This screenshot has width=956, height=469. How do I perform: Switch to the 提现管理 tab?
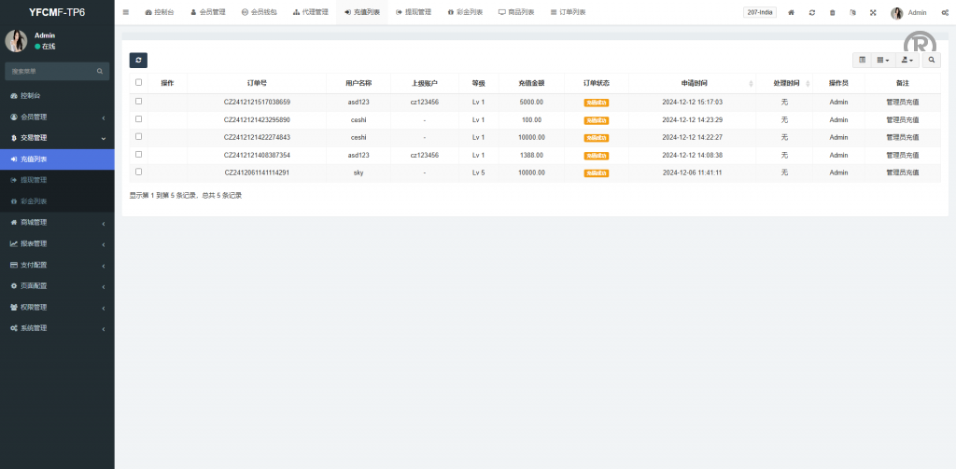414,12
